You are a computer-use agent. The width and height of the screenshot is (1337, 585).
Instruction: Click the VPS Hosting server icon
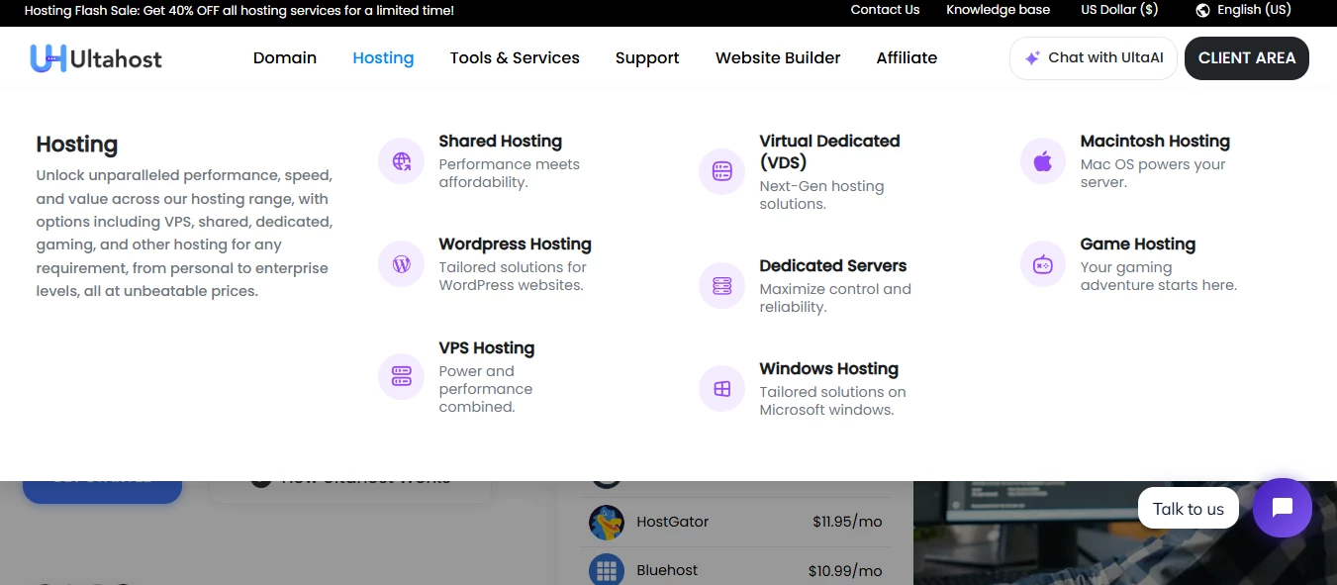(402, 376)
